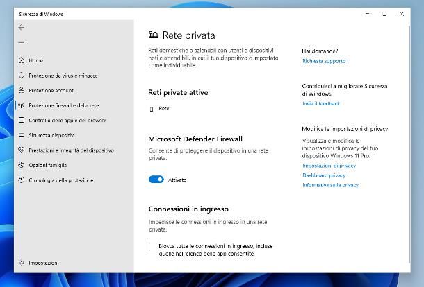Click the device health heart icon
The image size is (424, 287).
tap(22, 150)
